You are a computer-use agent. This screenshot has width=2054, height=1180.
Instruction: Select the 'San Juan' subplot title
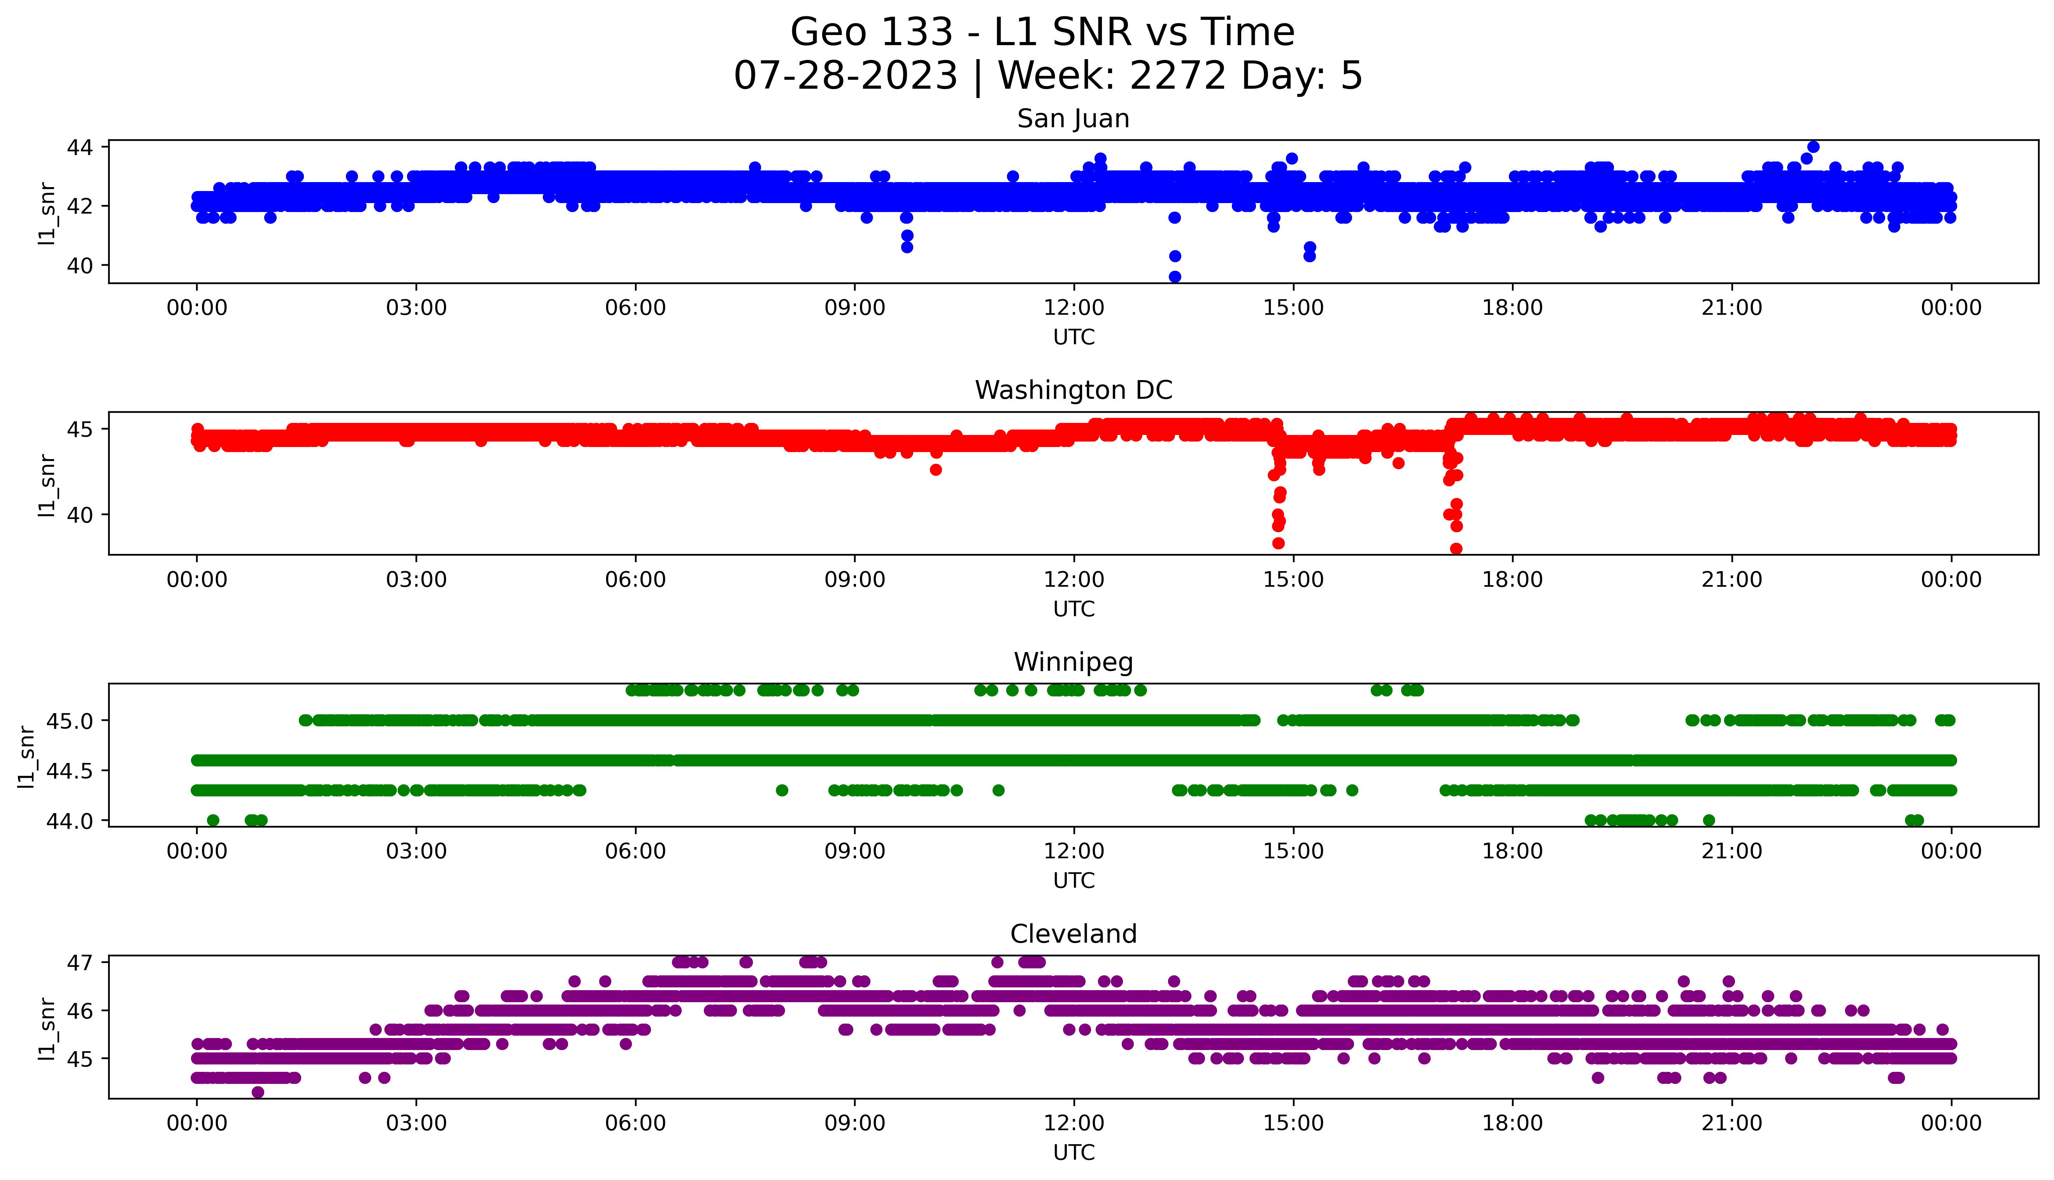click(1073, 119)
